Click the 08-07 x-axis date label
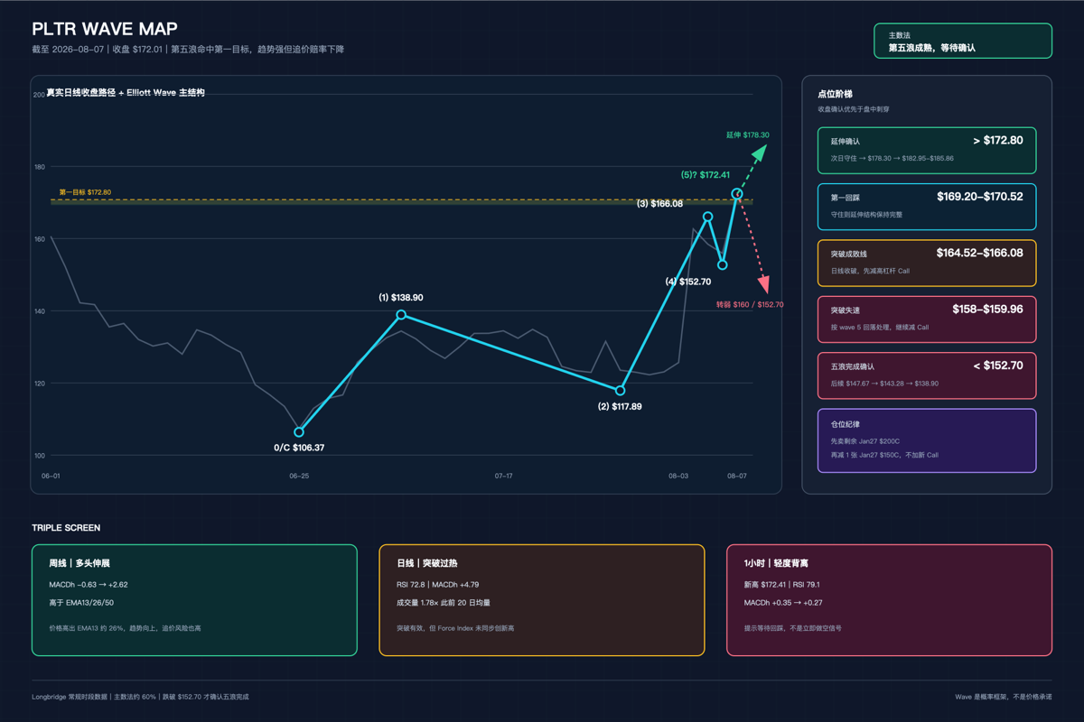This screenshot has width=1084, height=722. click(x=737, y=475)
